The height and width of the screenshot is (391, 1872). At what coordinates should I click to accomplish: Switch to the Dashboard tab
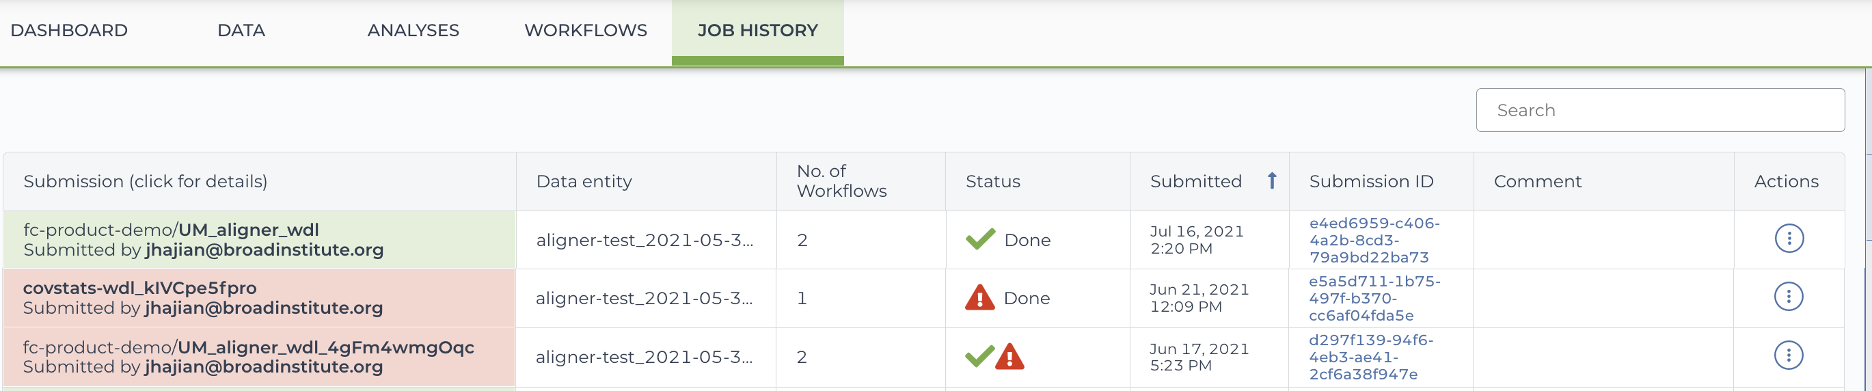(69, 31)
